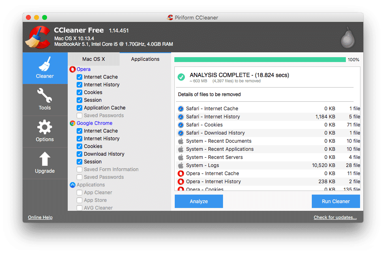Open the Online Help link
386x255 pixels.
point(40,217)
